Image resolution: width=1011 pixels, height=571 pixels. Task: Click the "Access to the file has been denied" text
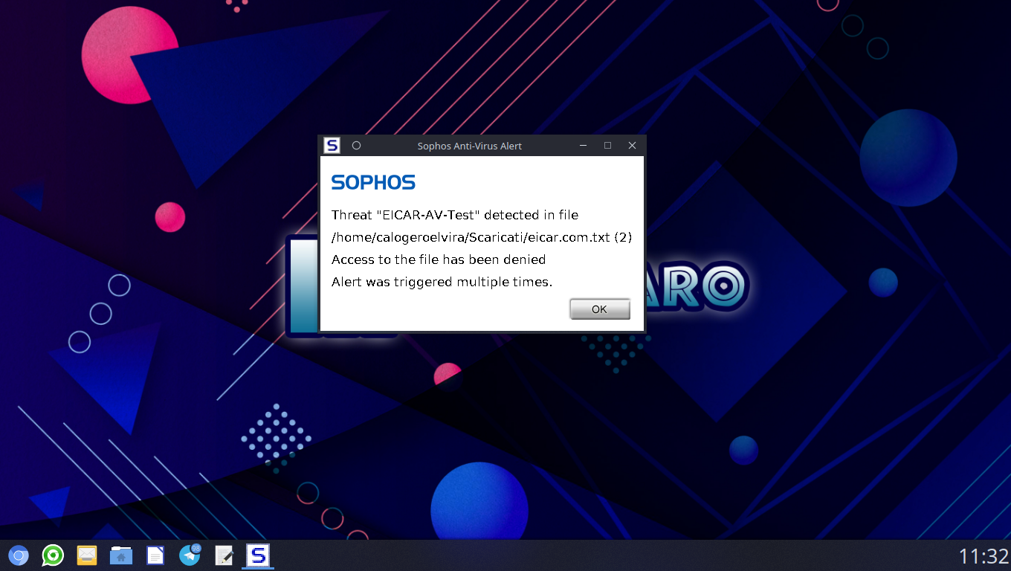439,259
